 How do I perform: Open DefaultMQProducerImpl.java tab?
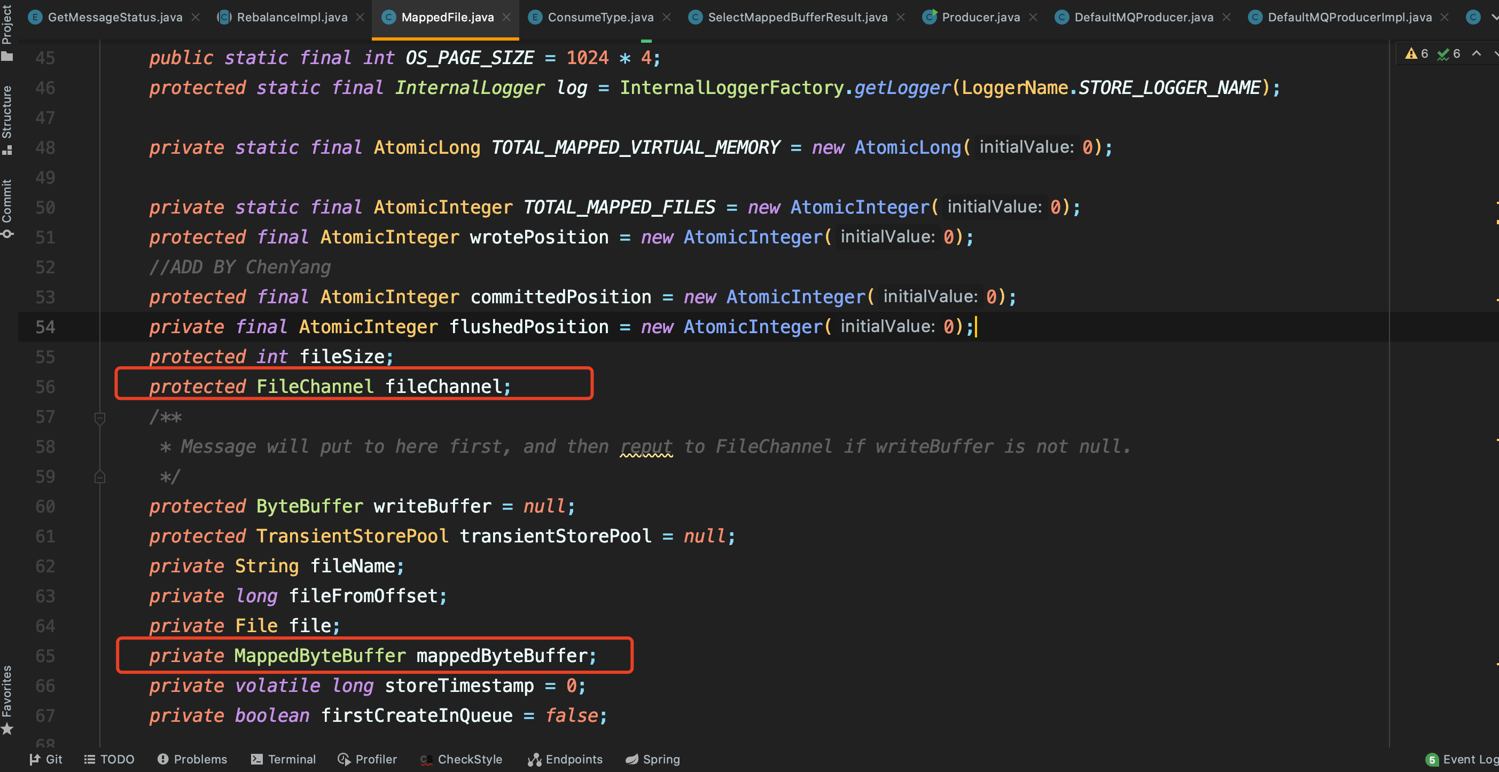pyautogui.click(x=1349, y=18)
